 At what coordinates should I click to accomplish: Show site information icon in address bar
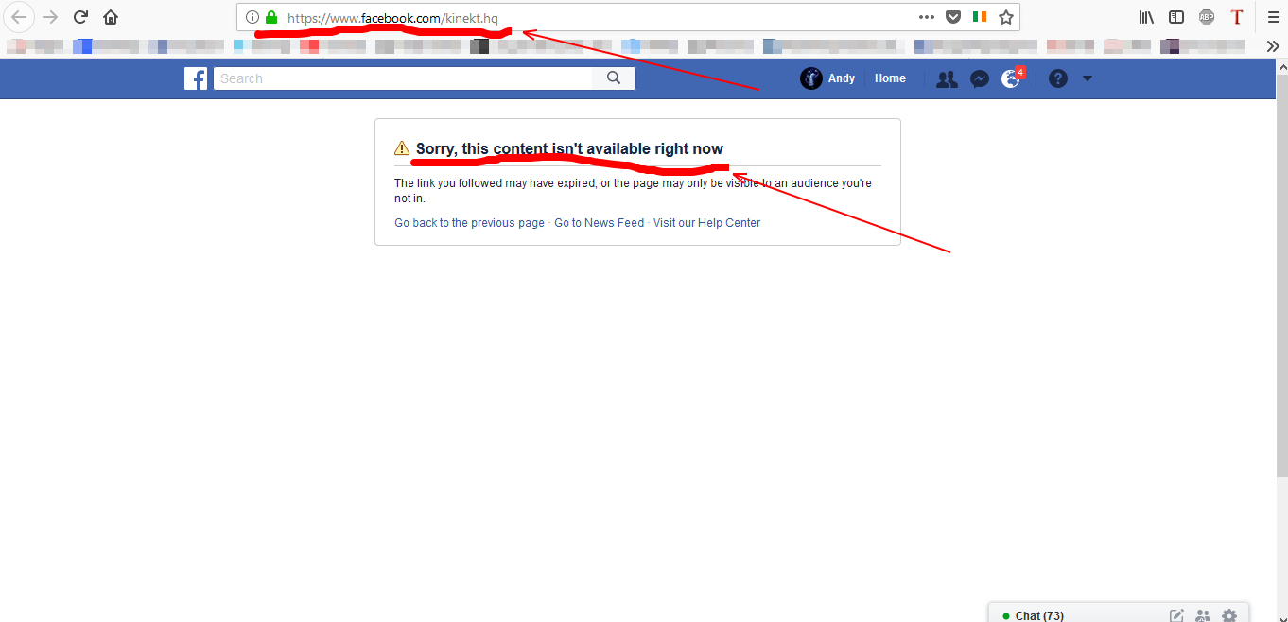(252, 17)
